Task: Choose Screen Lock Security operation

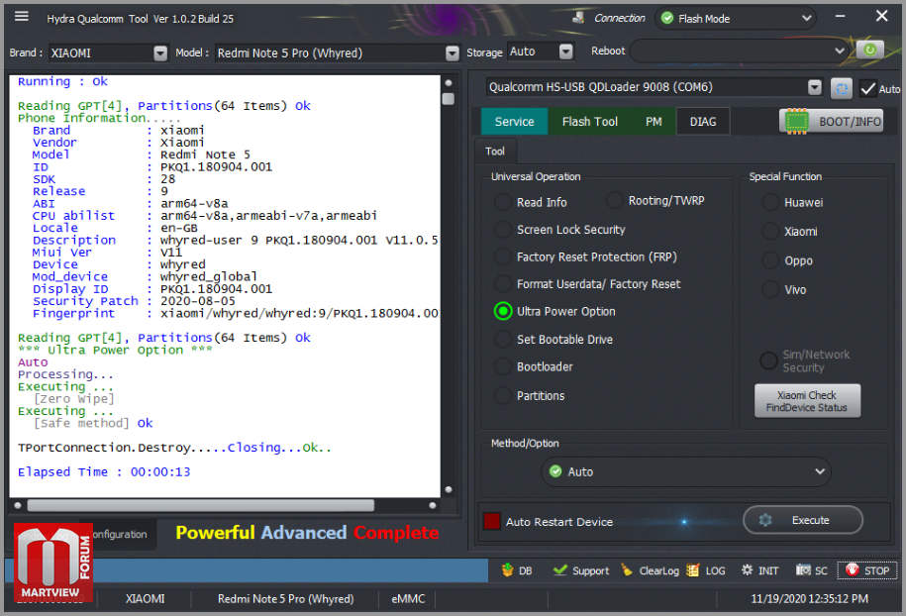Action: tap(503, 230)
